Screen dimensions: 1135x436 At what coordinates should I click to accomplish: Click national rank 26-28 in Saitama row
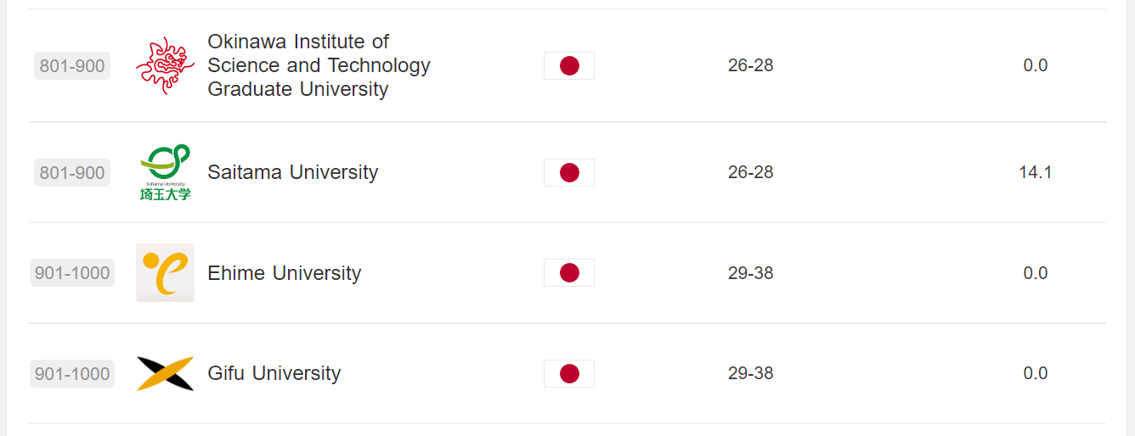pyautogui.click(x=750, y=172)
